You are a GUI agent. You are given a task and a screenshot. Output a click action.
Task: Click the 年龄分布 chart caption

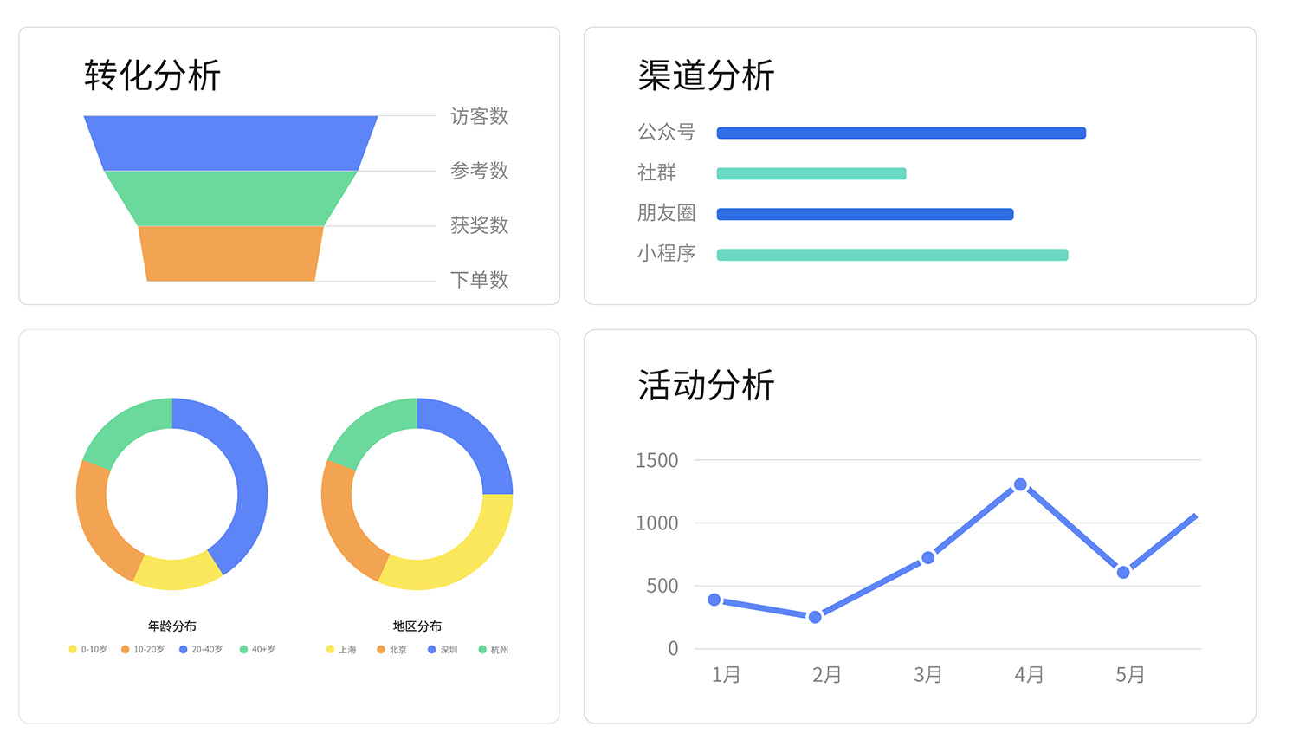(x=172, y=626)
